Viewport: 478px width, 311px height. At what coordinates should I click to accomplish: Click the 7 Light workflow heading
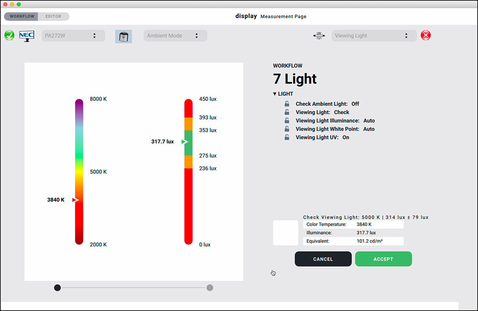click(294, 79)
